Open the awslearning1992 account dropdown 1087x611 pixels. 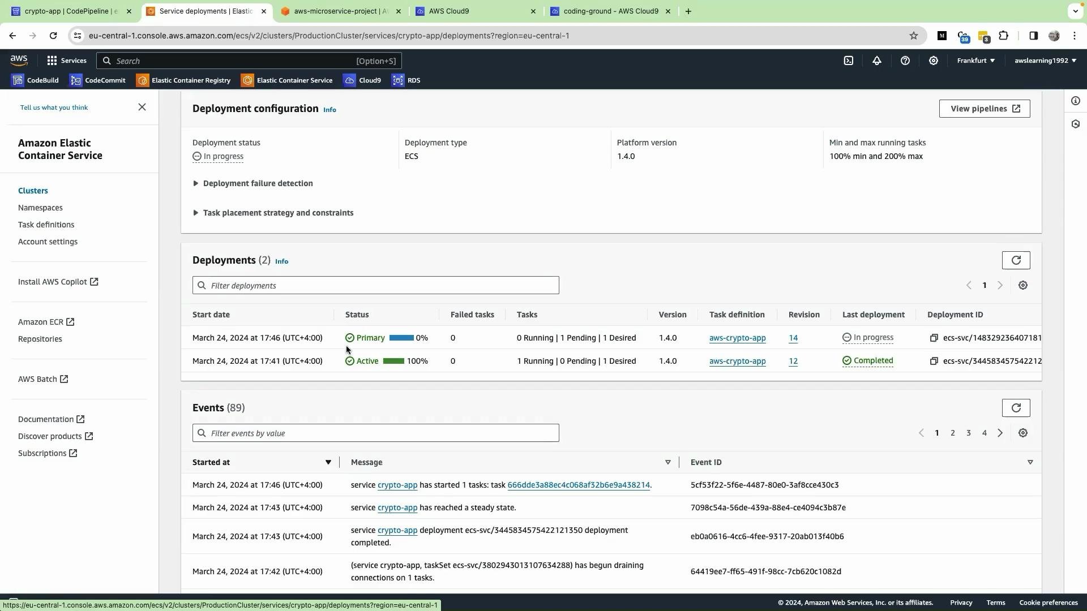click(1046, 61)
